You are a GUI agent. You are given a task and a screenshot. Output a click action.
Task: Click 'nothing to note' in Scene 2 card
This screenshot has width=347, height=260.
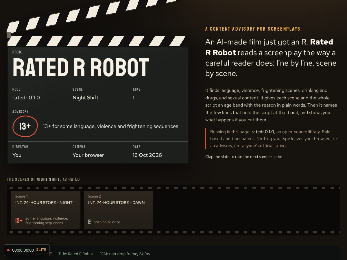(x=107, y=222)
